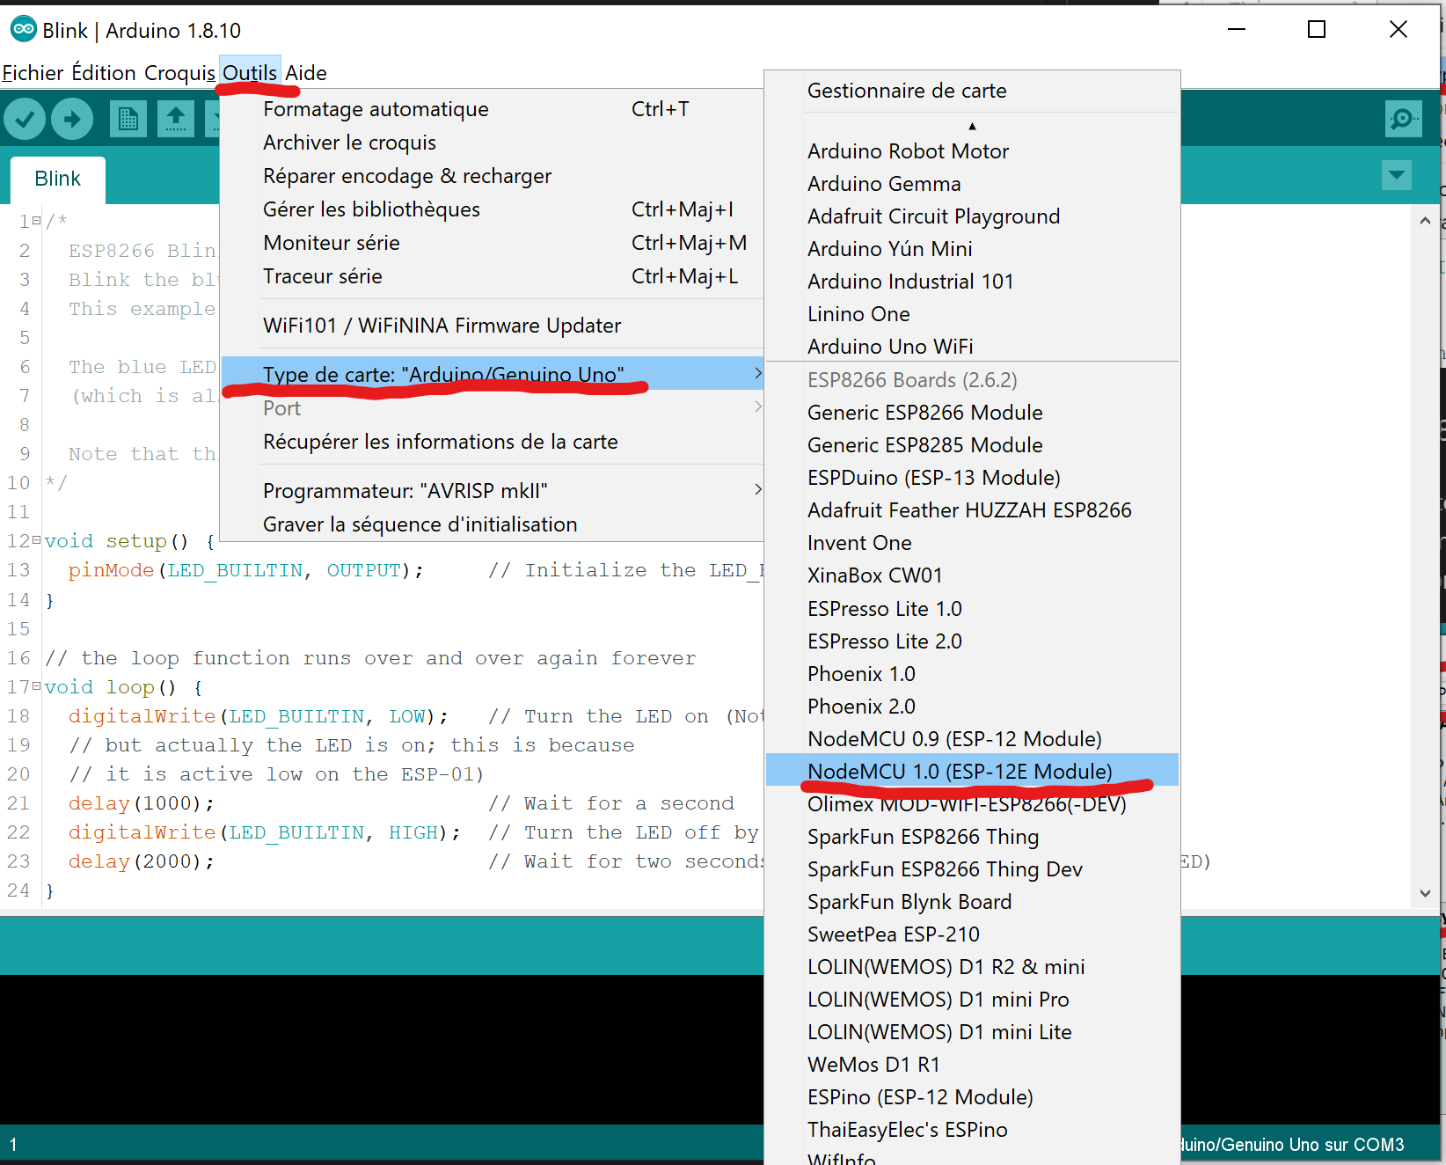Viewport: 1446px width, 1165px height.
Task: Select LOLIN(WEMOS) D1 mini Pro
Action: click(972, 1000)
